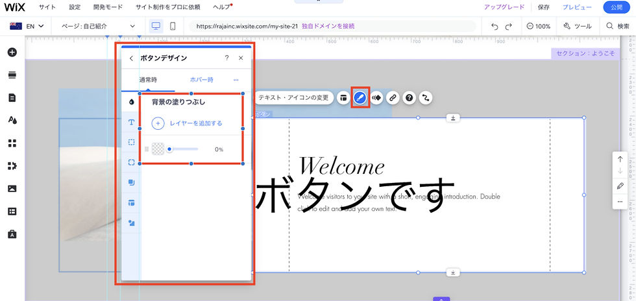Open the page selector dropdown
This screenshot has height=301, width=636.
(x=99, y=27)
